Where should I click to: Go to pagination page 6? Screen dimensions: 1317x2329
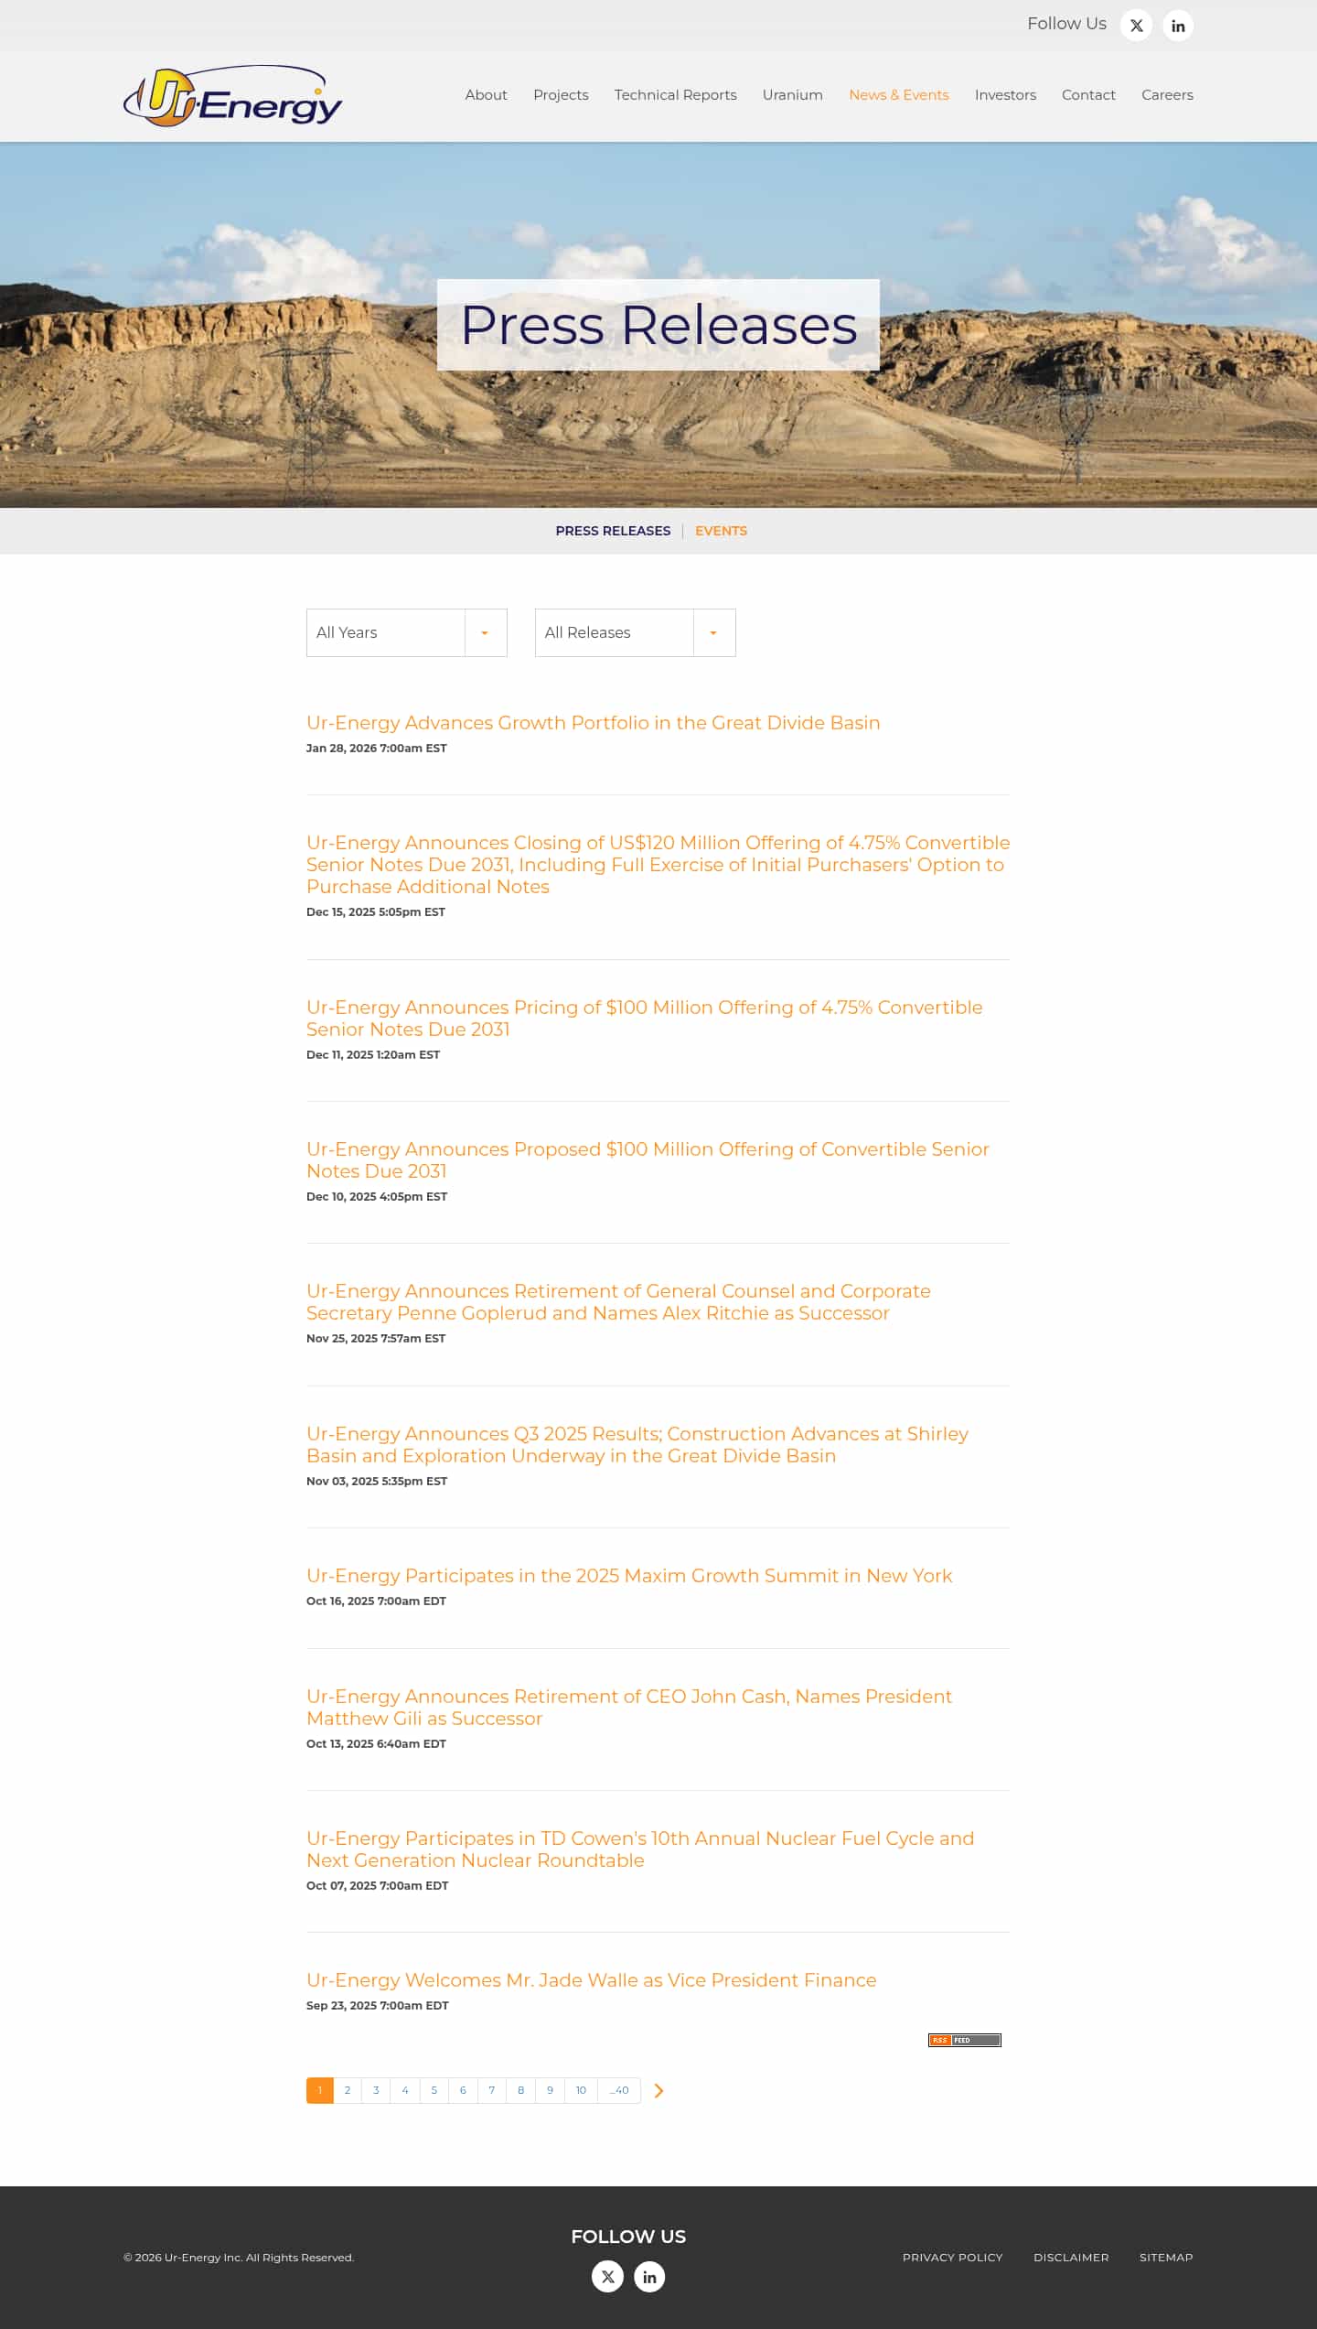point(463,2090)
